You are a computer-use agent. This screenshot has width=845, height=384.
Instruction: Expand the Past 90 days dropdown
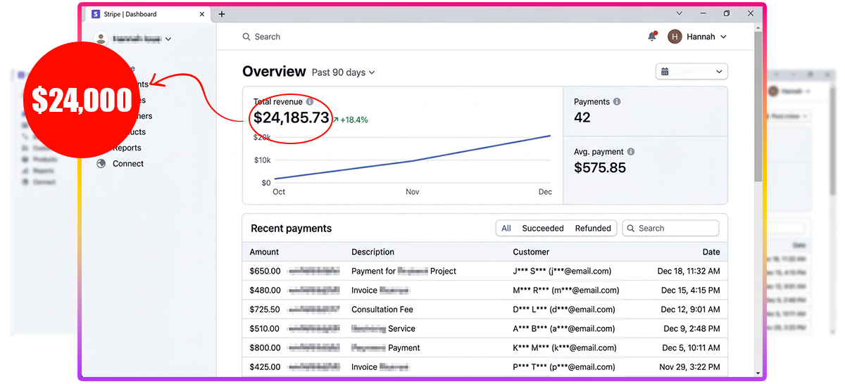pos(344,72)
